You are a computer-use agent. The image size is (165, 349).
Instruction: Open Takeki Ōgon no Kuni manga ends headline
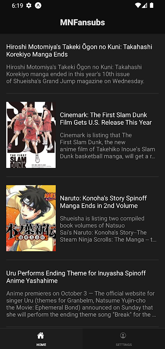(x=79, y=51)
